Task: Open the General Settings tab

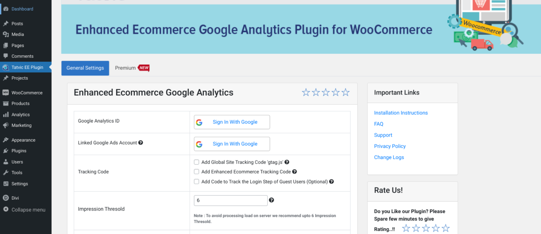Action: [85, 68]
